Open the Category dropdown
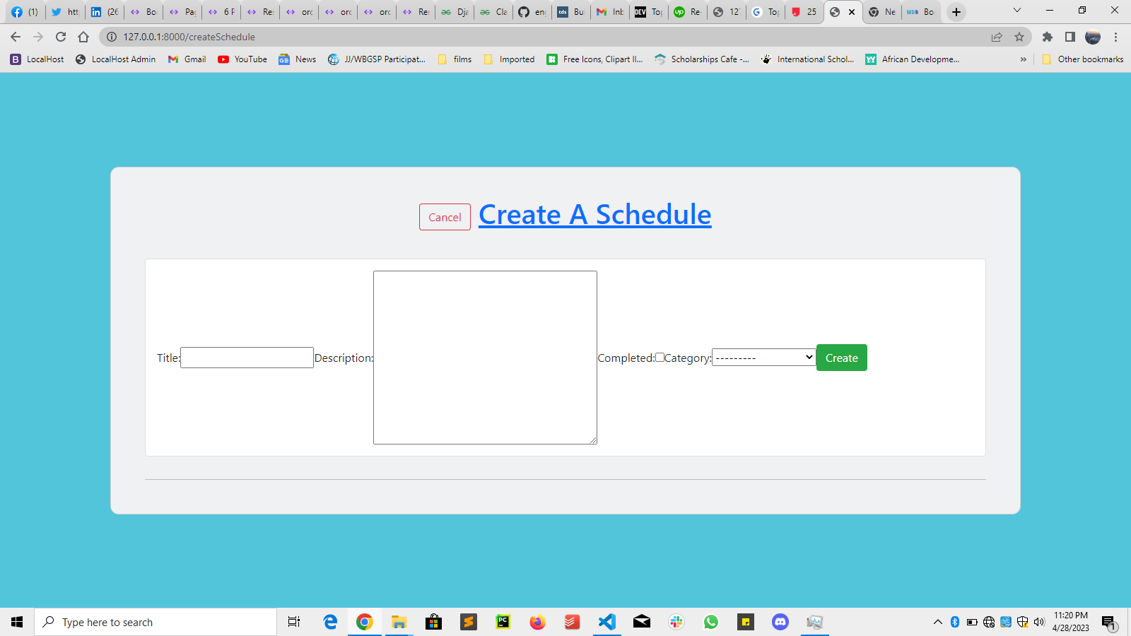 click(x=763, y=357)
